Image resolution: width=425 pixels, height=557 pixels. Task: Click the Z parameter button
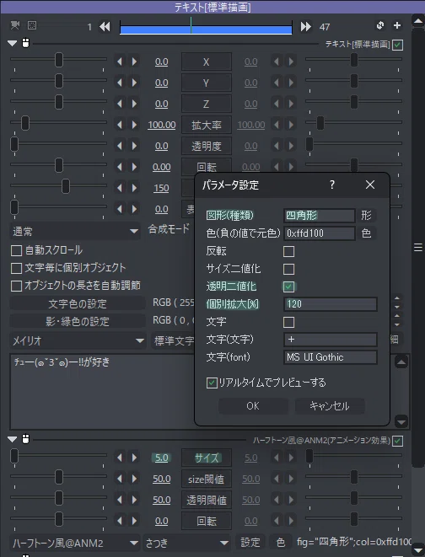point(207,104)
